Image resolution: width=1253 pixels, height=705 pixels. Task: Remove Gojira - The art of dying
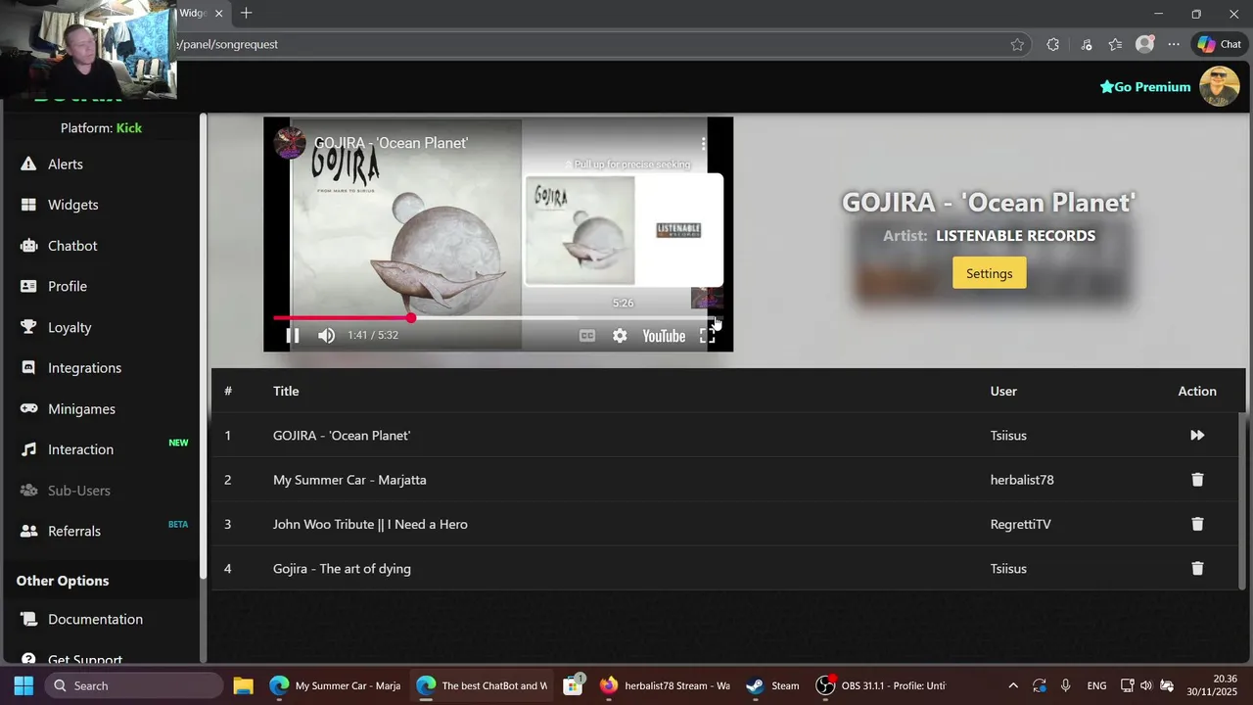1196,568
